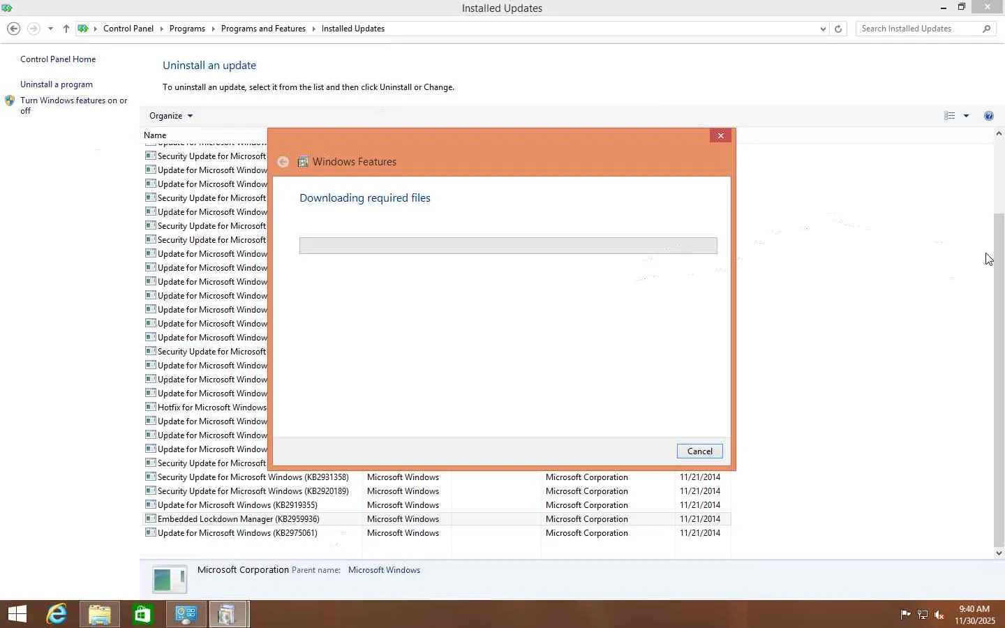Select Security Update for Microsoft Windows (KB2931358)
This screenshot has height=628, width=1005.
click(x=437, y=477)
